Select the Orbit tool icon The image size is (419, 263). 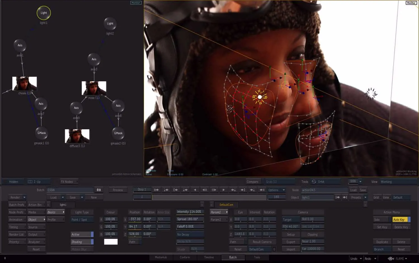pos(314,182)
